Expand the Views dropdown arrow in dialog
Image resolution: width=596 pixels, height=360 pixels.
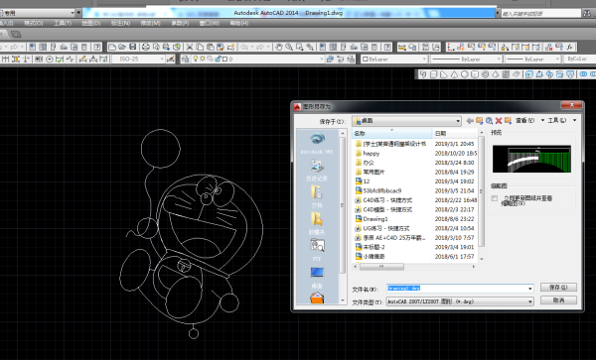pos(542,121)
